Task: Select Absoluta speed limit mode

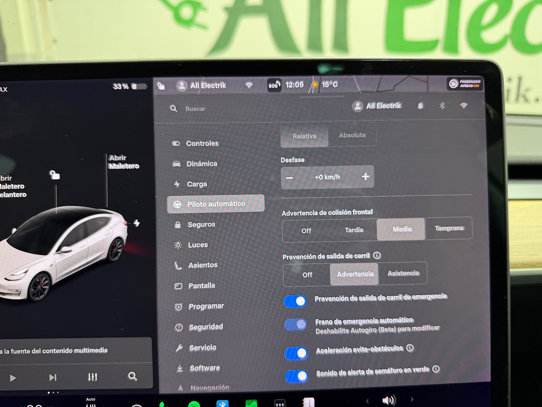Action: tap(352, 135)
